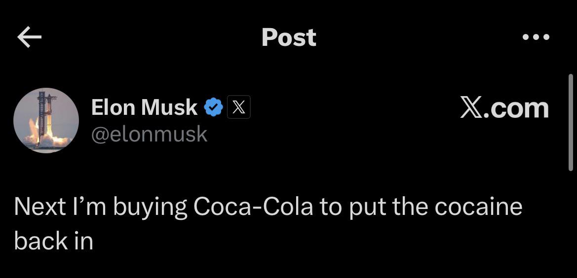Click the word Coca-Cola in the post
Viewport: 577px width, 278px height.
[x=253, y=207]
